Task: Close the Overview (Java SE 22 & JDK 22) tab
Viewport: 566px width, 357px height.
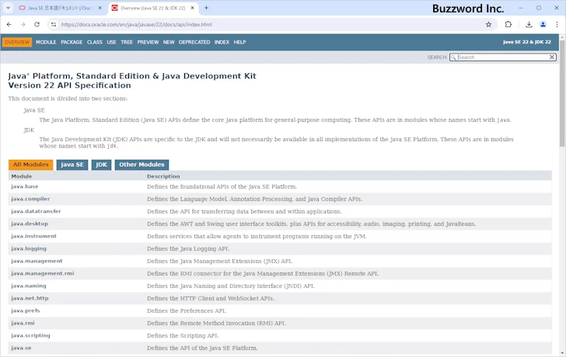Action: 192,8
